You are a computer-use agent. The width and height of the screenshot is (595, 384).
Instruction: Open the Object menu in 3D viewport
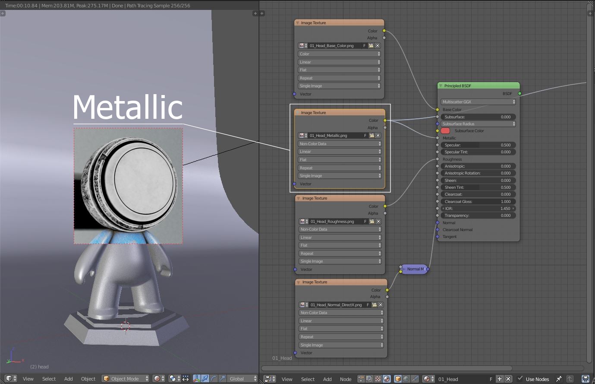click(x=88, y=378)
